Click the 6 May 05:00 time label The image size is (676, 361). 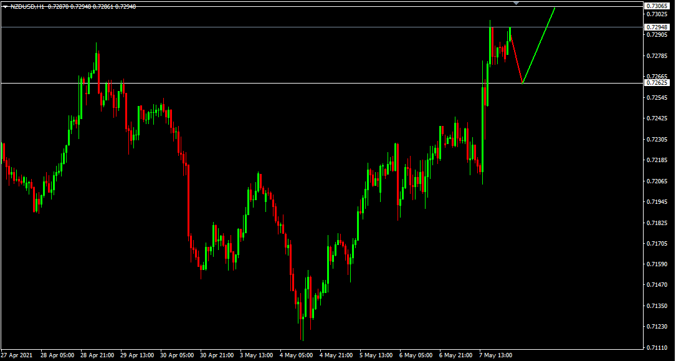click(416, 355)
